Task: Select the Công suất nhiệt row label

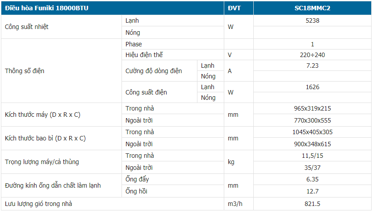Action: tap(27, 27)
